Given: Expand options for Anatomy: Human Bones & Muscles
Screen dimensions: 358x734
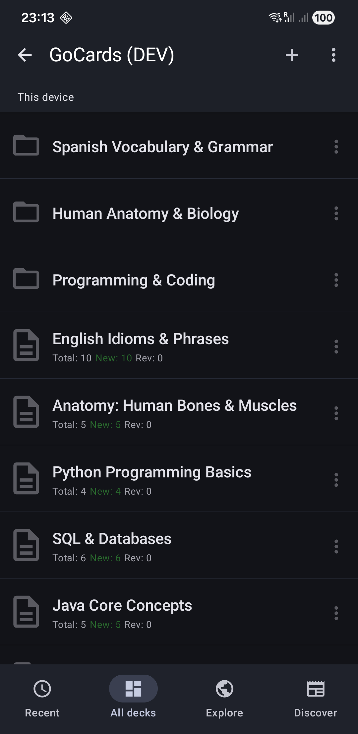Looking at the screenshot, I should pos(336,413).
